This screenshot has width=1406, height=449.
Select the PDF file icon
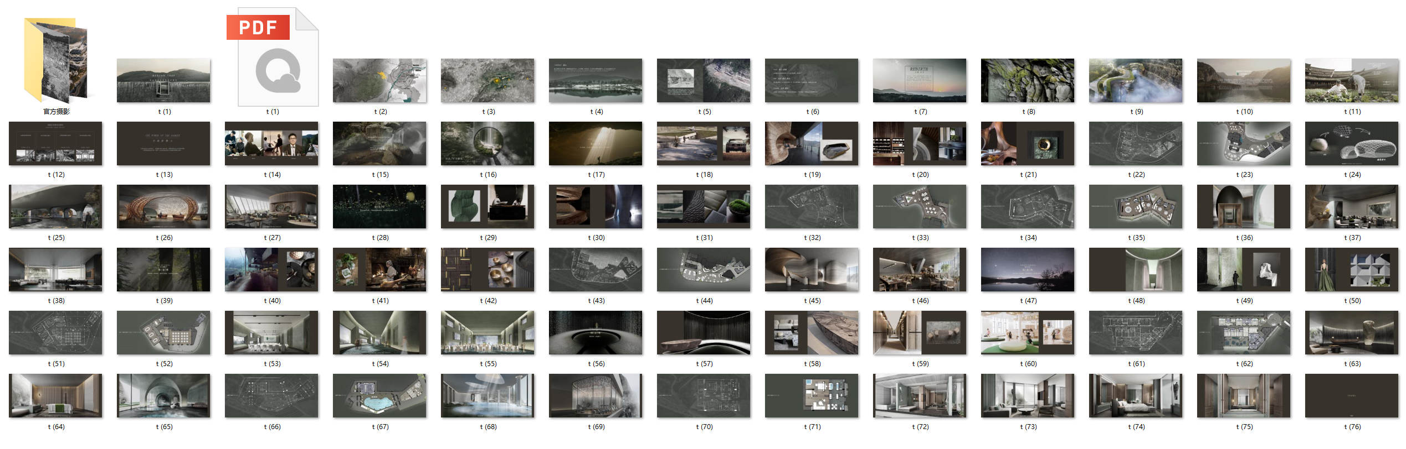coord(272,58)
